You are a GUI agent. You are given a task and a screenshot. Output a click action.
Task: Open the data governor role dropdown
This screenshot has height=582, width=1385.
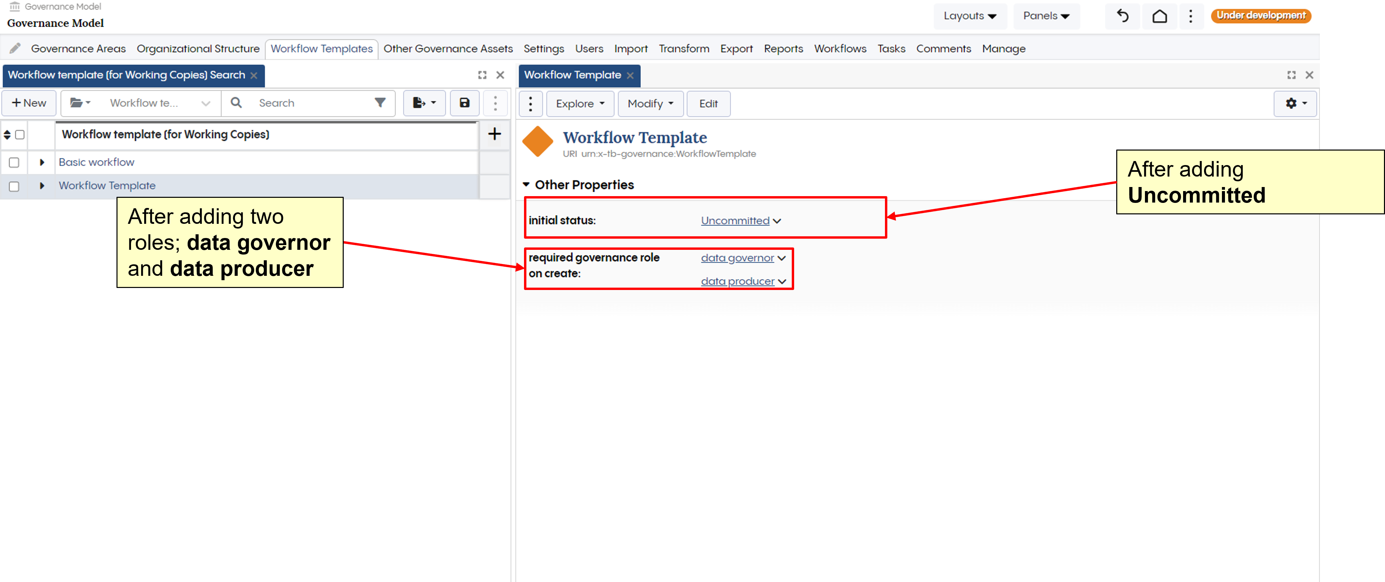743,258
